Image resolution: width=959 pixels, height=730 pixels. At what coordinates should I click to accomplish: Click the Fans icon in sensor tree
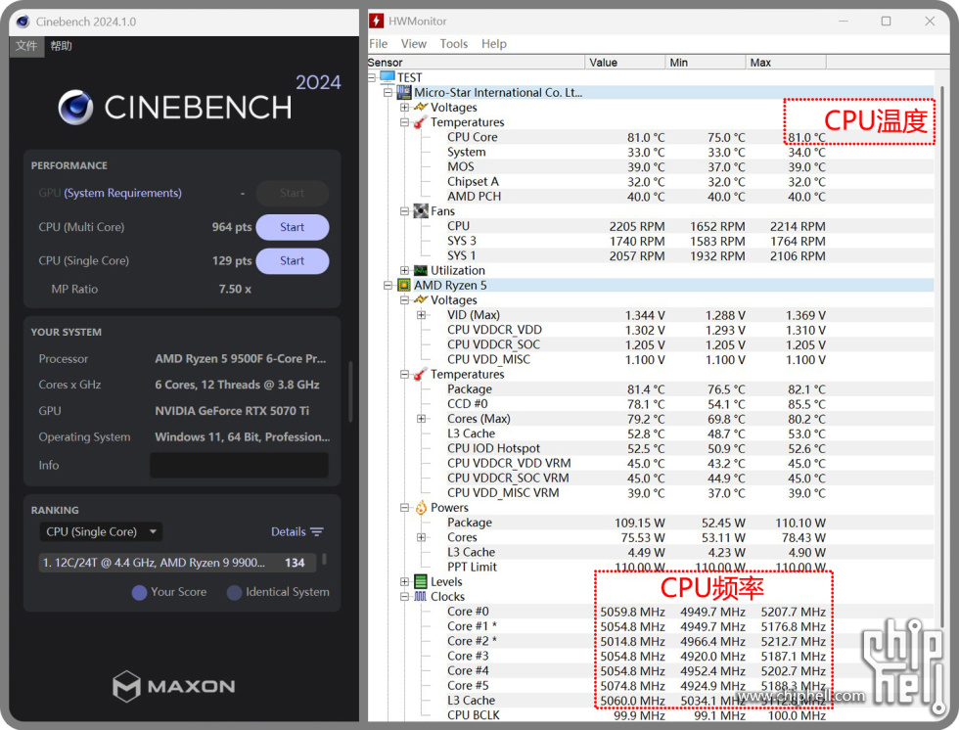click(x=420, y=211)
